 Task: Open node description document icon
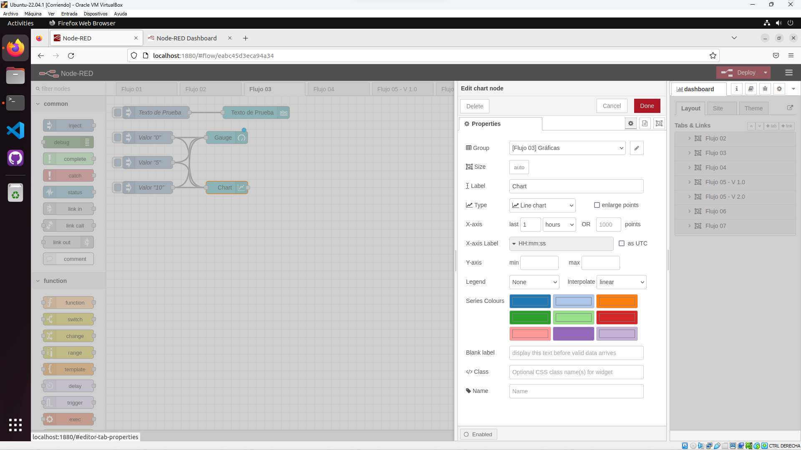pyautogui.click(x=645, y=124)
